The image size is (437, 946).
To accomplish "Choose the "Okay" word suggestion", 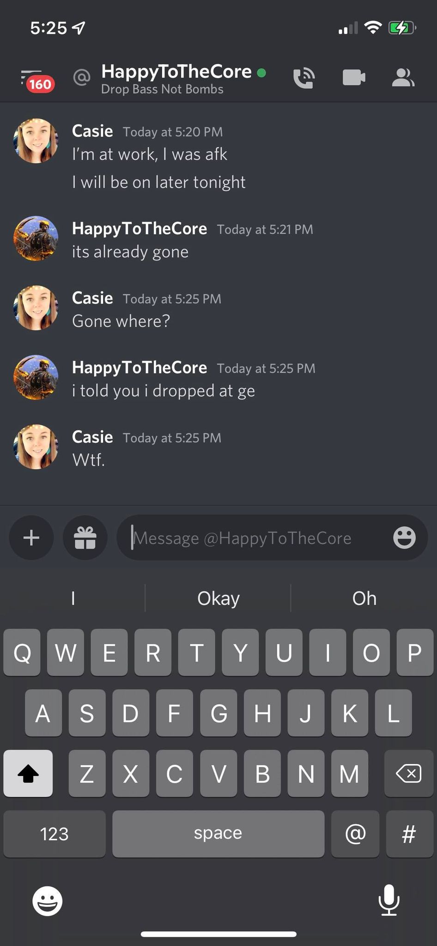I will click(x=218, y=598).
